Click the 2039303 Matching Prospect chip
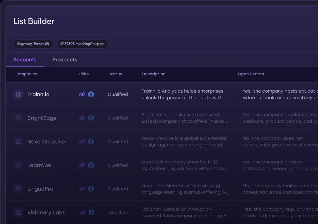 [82, 44]
